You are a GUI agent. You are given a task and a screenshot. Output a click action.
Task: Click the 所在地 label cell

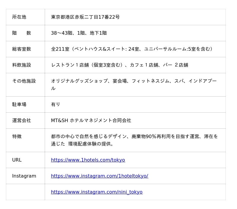pos(19,17)
